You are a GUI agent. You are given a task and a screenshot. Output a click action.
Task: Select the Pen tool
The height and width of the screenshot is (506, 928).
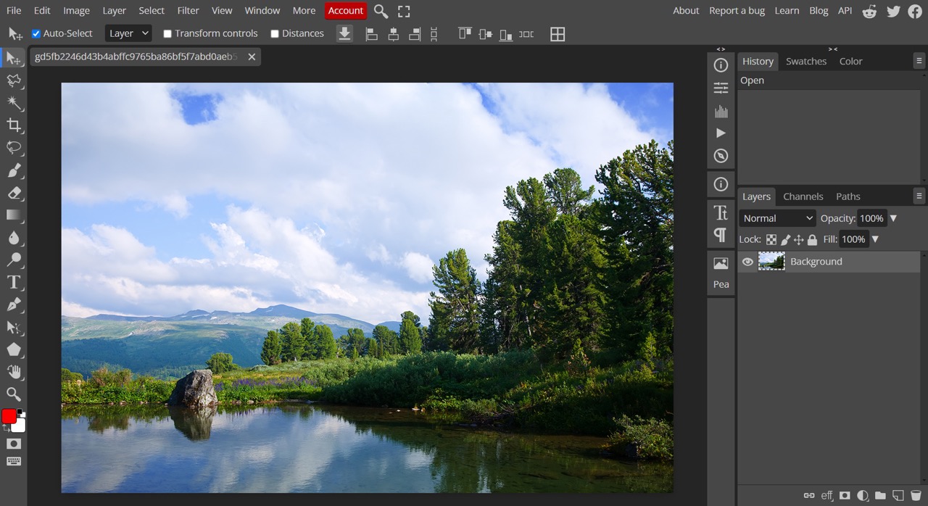click(14, 304)
